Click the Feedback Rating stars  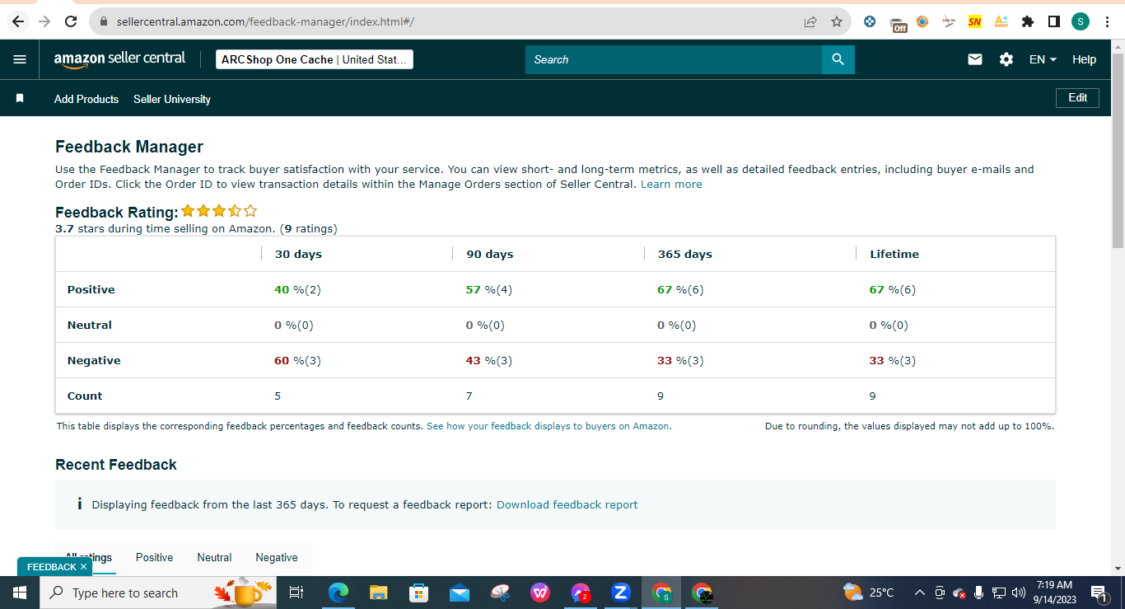tap(219, 211)
